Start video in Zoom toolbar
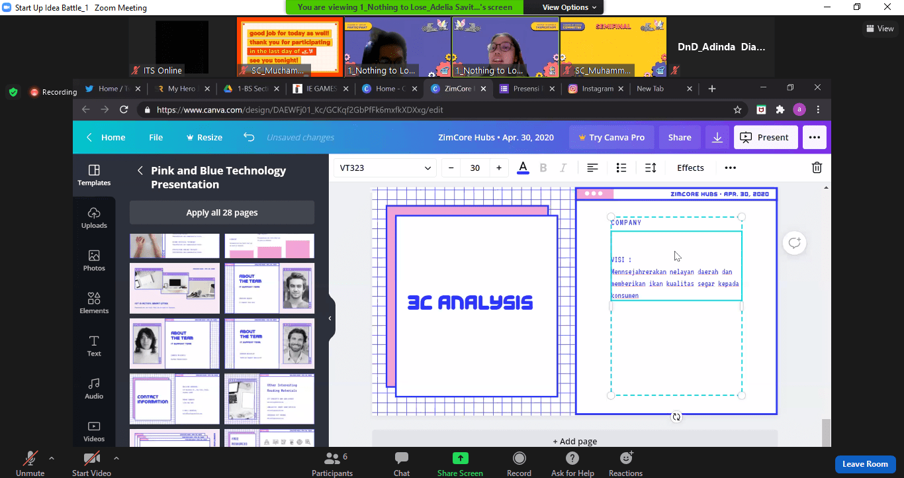Screen dimensions: 904x478 point(91,463)
